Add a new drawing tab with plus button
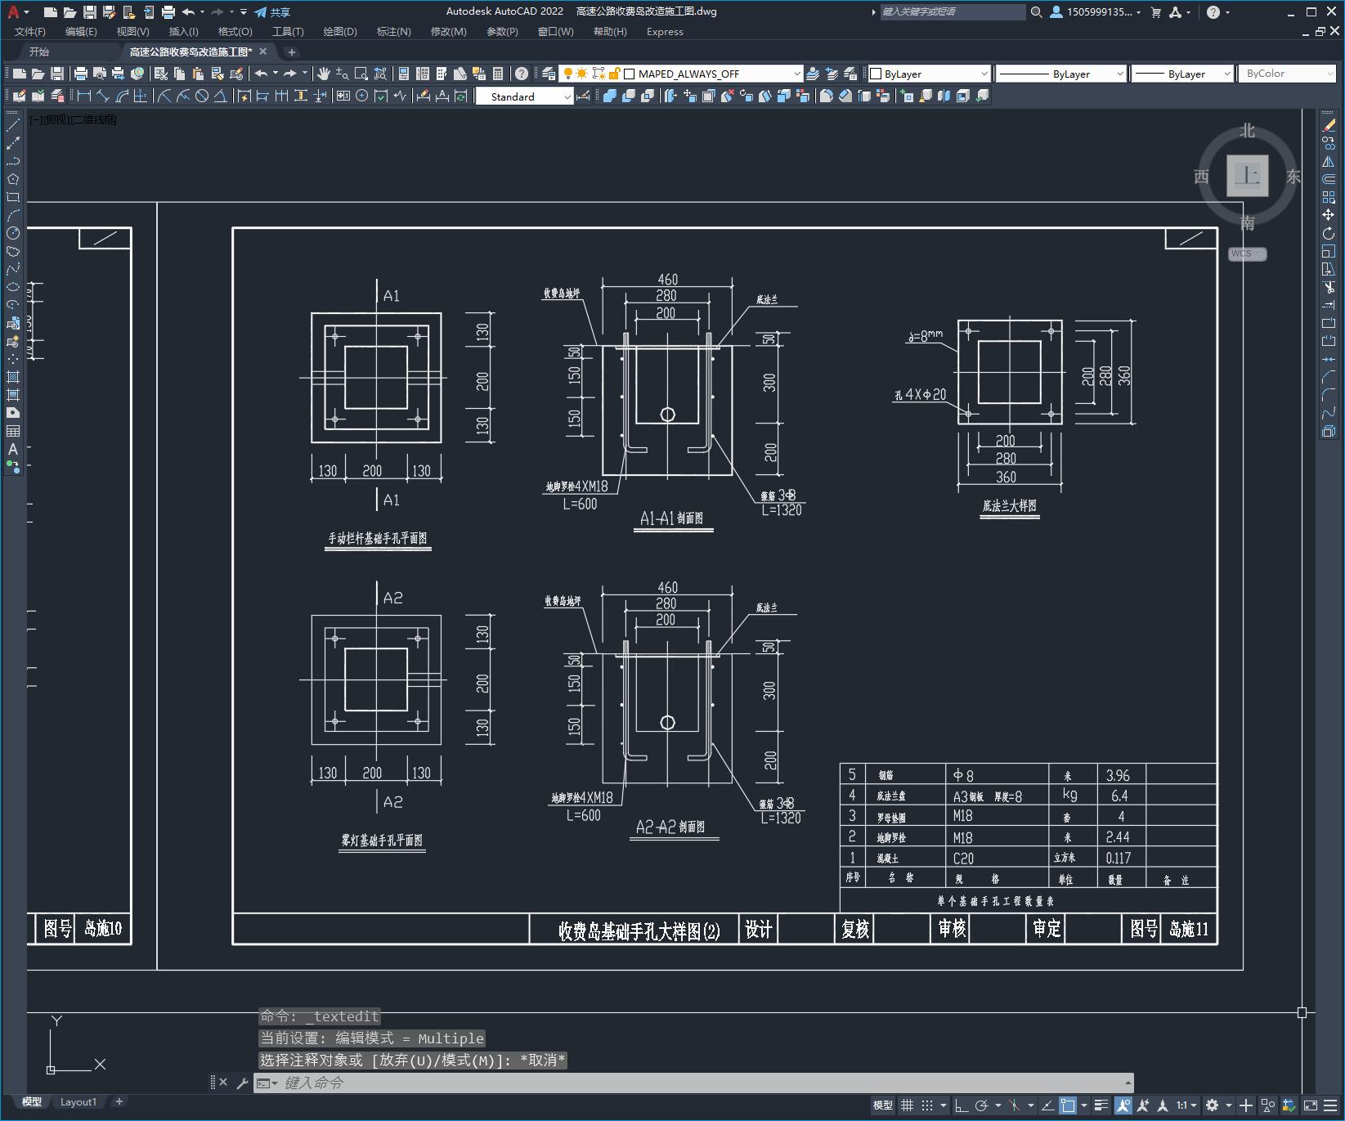This screenshot has width=1345, height=1121. click(x=291, y=52)
